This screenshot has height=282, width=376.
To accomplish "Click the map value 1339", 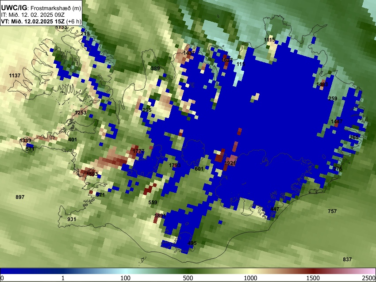I will pos(25,141).
